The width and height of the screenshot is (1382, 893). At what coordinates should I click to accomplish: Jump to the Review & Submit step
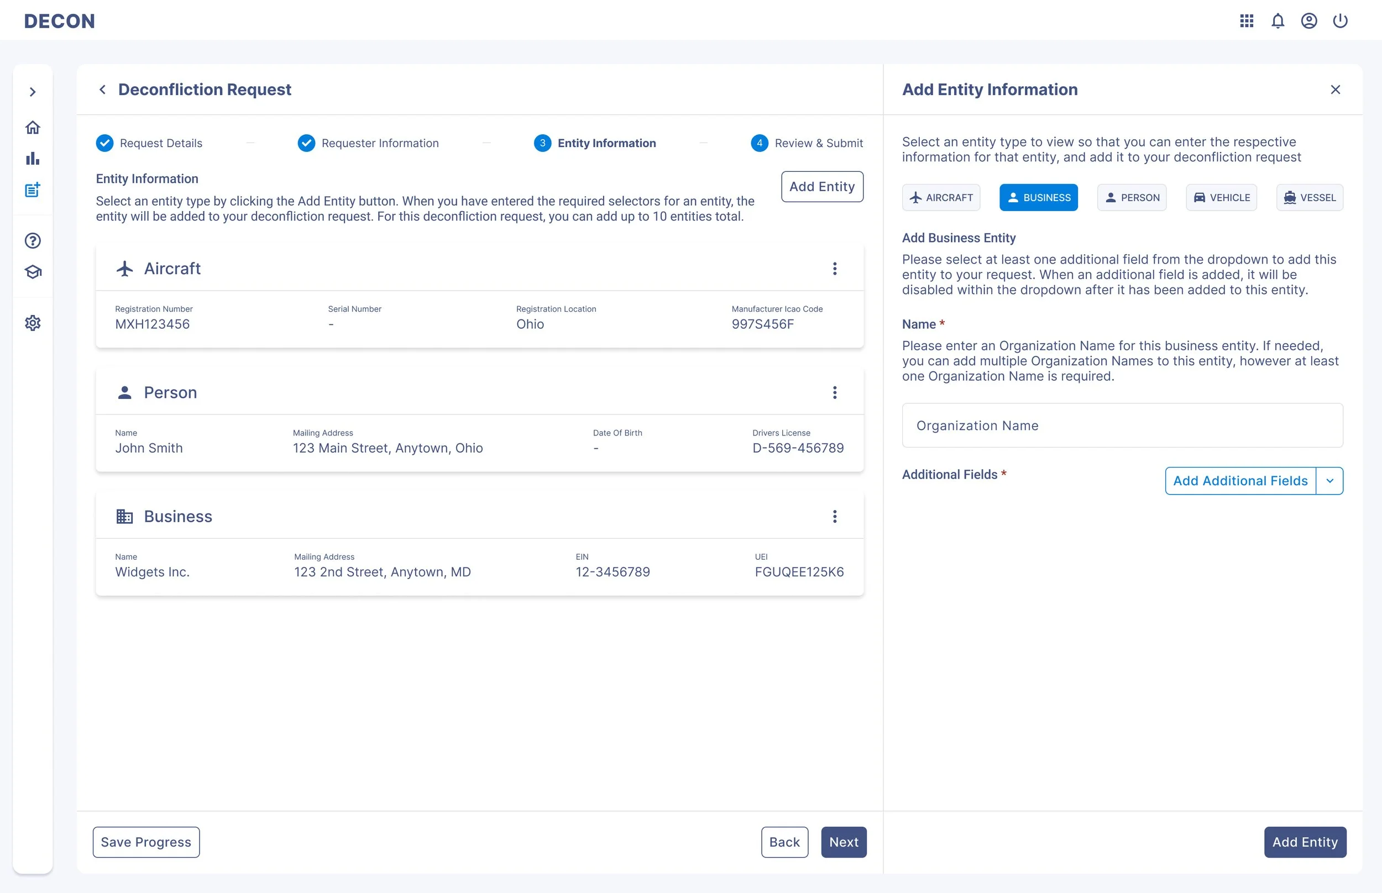point(807,143)
